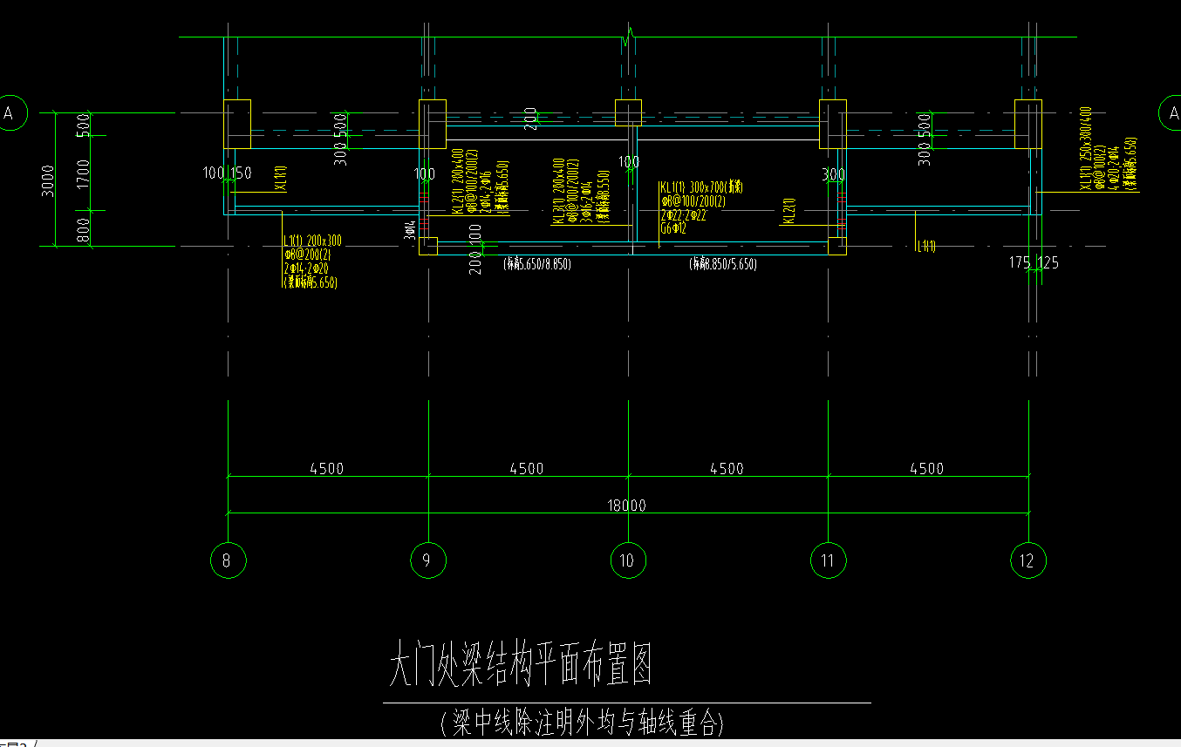1181x747 pixels.
Task: Pick the small yellow column below axis 9 beam
Action: tap(428, 246)
